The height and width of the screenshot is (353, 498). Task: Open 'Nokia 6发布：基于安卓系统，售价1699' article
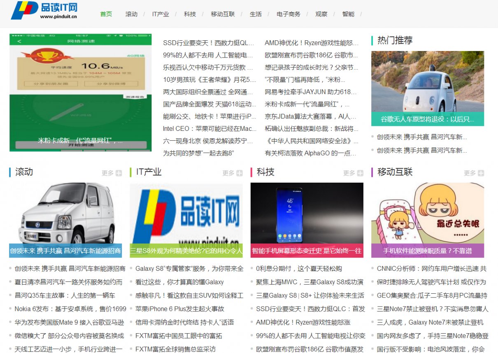coord(70,309)
